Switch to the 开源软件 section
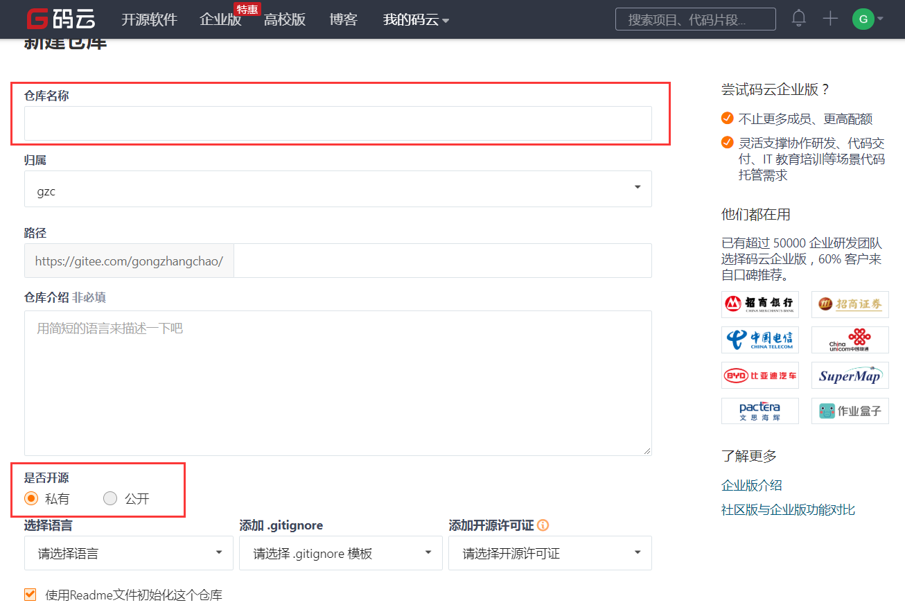 (149, 20)
